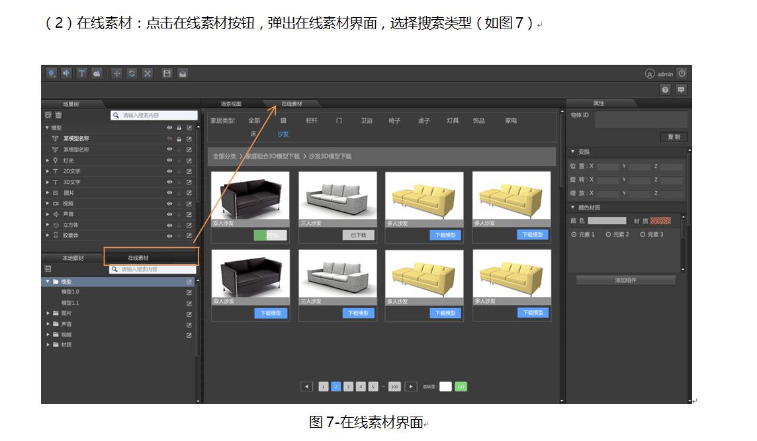
Task: Switch to the 场景视图 tab
Action: pyautogui.click(x=231, y=104)
